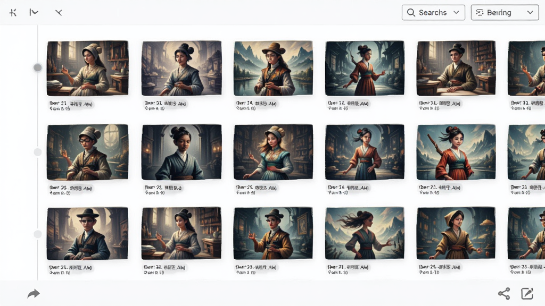Open the Searchs dropdown
Screen dimensions: 545x306
tap(433, 13)
